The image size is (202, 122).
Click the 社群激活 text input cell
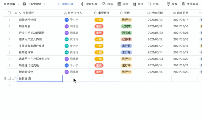click(40, 78)
